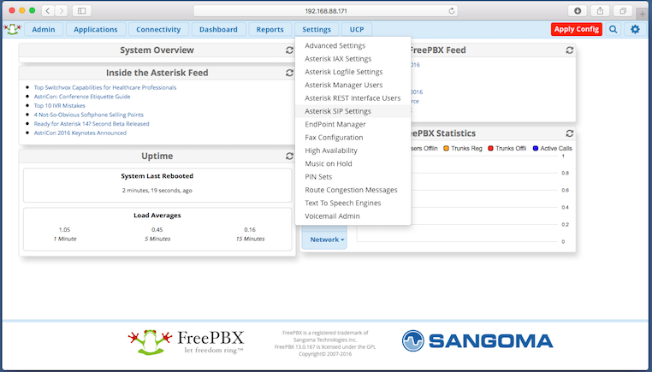Open AstriCon: Conference Etiquette Guide link
The image size is (652, 372).
(x=82, y=97)
